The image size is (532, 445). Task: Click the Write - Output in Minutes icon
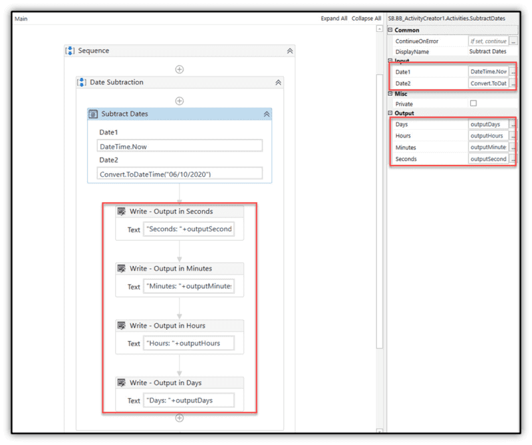pyautogui.click(x=122, y=268)
